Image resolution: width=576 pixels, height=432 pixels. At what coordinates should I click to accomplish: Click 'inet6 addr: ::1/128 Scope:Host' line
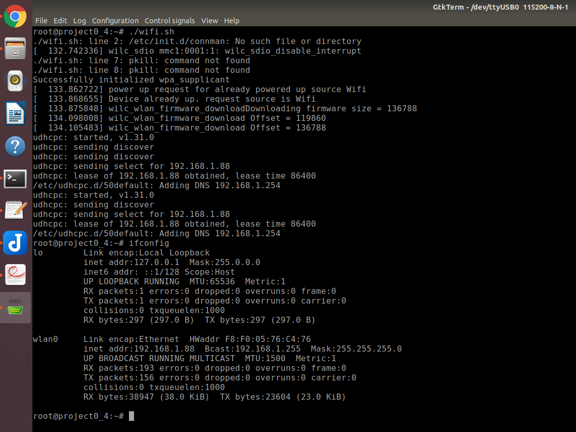159,272
